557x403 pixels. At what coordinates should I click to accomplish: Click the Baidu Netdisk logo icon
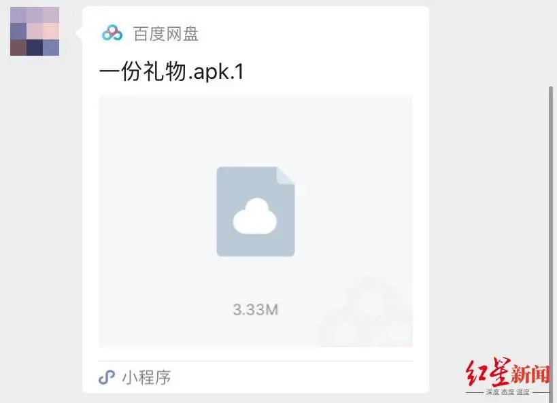(x=112, y=33)
